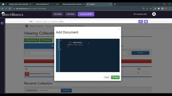The width and height of the screenshot is (172, 96).
Task: Open the tab search chevron in title bar
Action: point(154,4)
